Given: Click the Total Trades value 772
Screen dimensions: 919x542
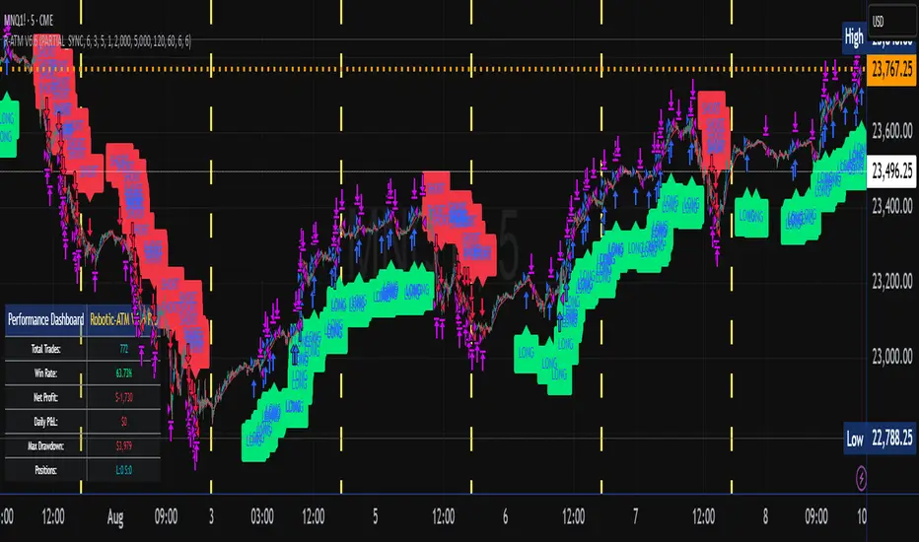Looking at the screenshot, I should pyautogui.click(x=123, y=349).
